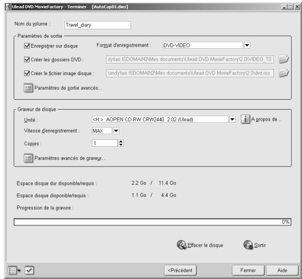Expand arrow next to bottom-left list icon

[x=19, y=271]
